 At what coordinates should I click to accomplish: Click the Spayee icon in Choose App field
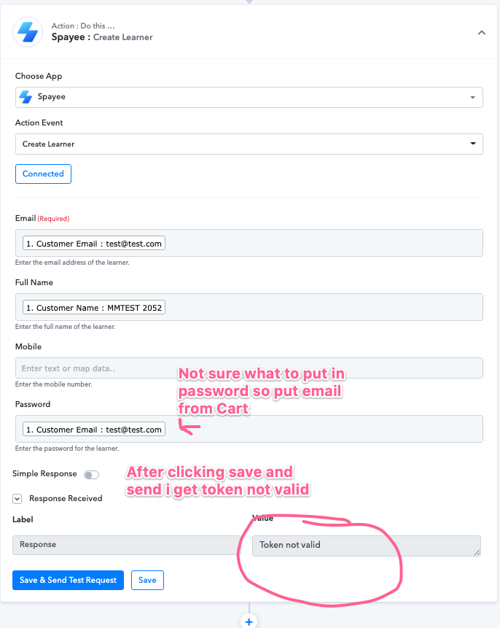point(26,97)
